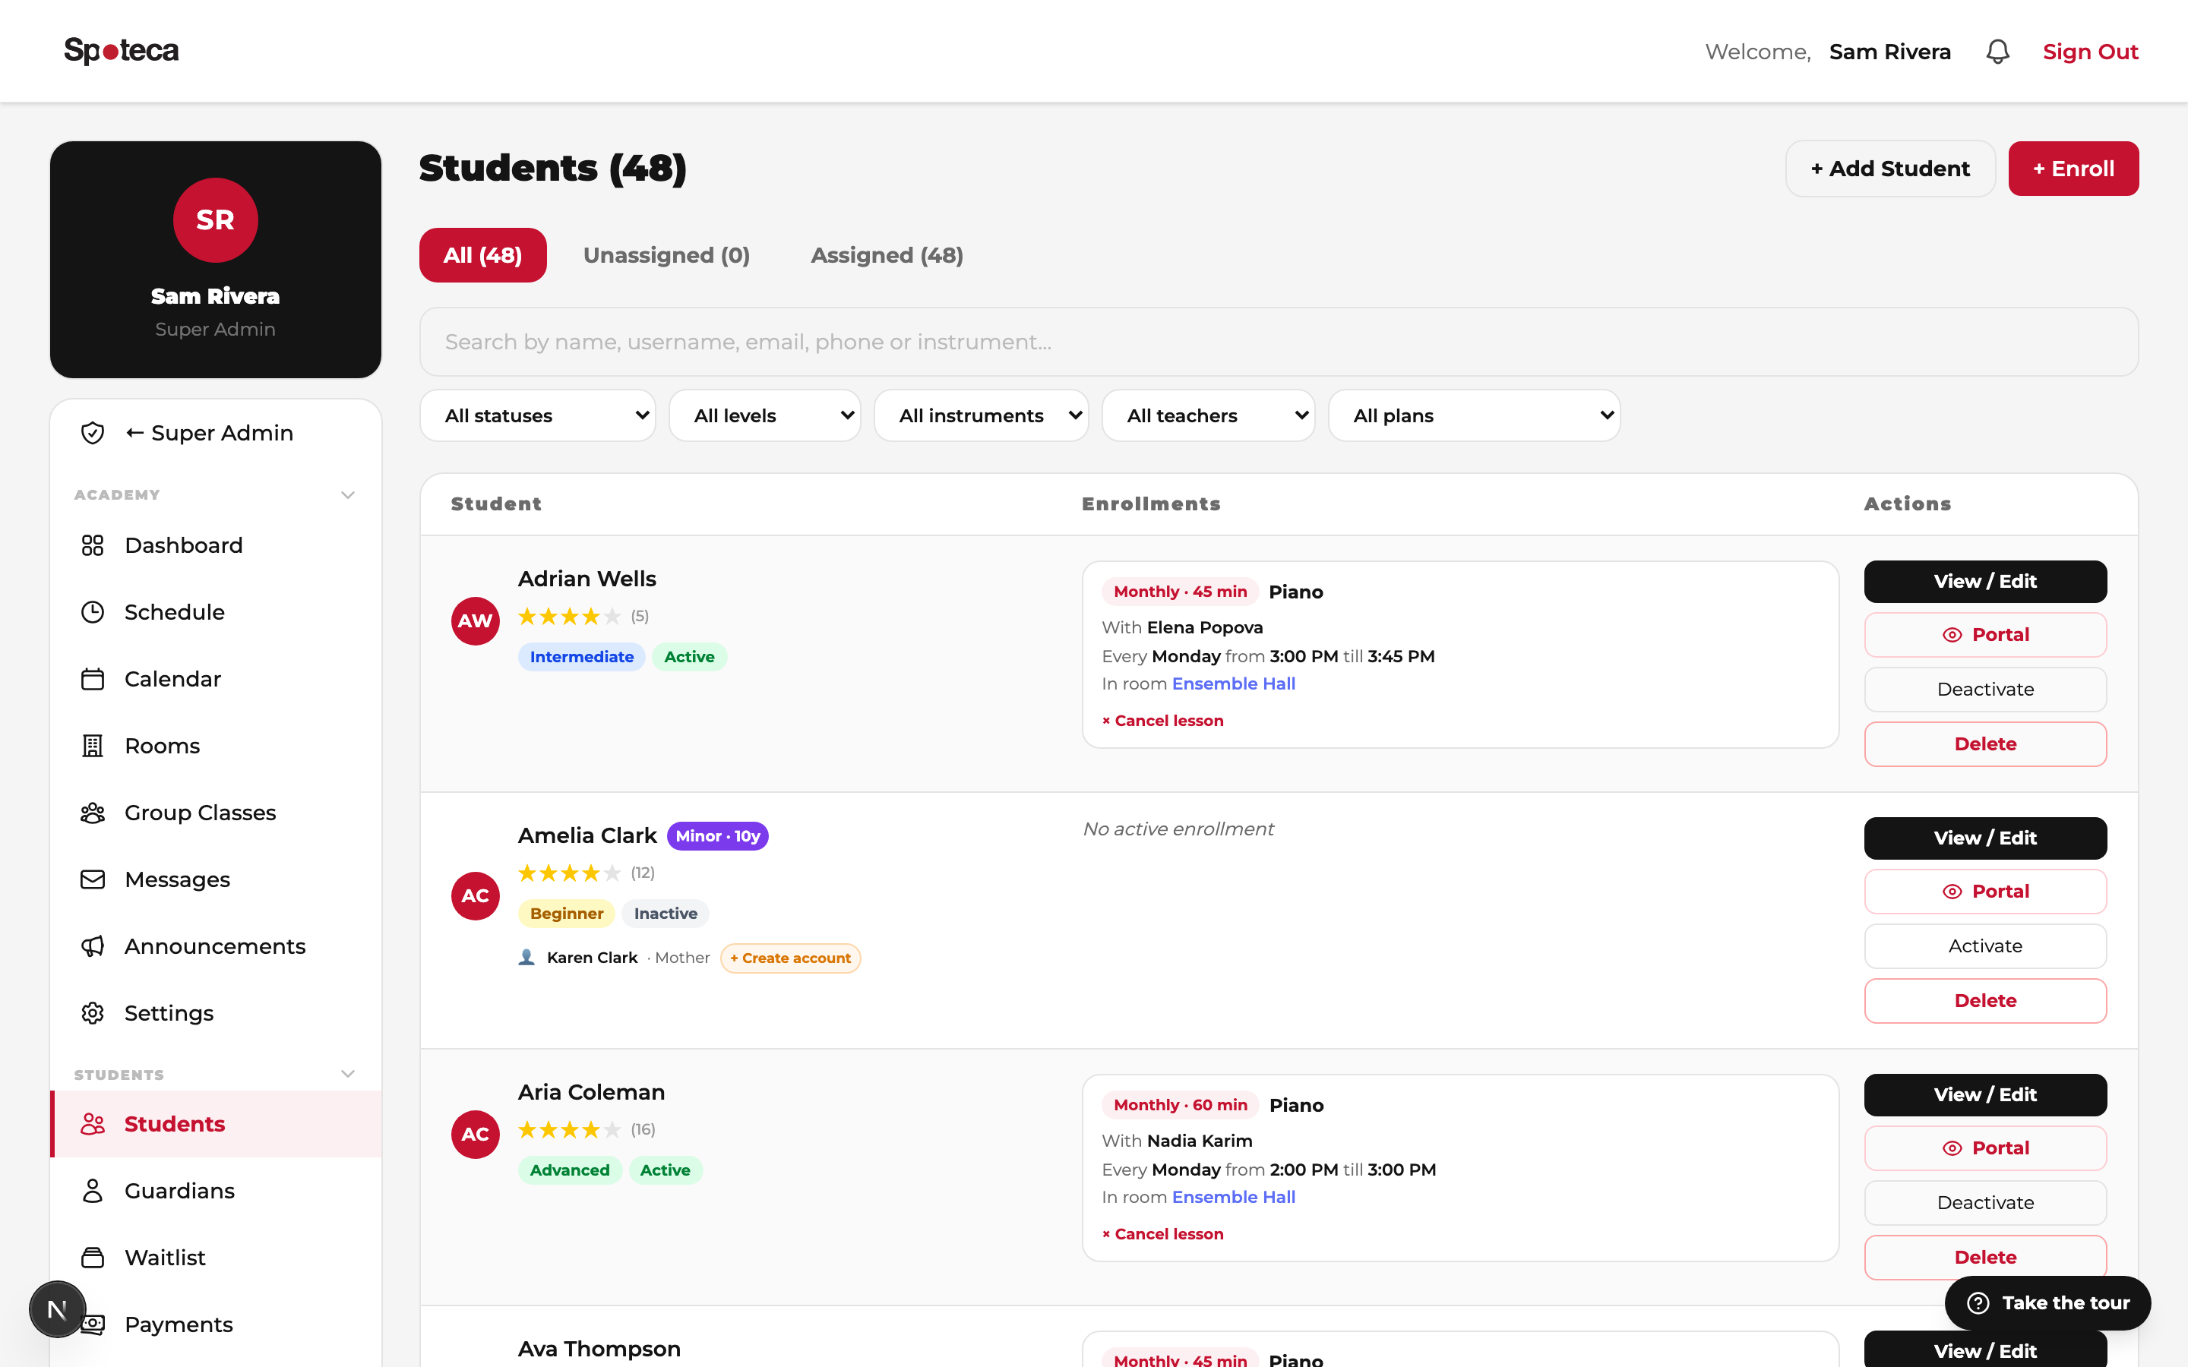Open the notifications bell
Screen dimensions: 2188x1367
tap(1997, 52)
